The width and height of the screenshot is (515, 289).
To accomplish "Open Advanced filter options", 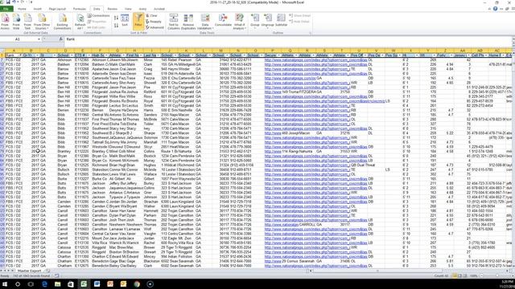I will pyautogui.click(x=154, y=27).
